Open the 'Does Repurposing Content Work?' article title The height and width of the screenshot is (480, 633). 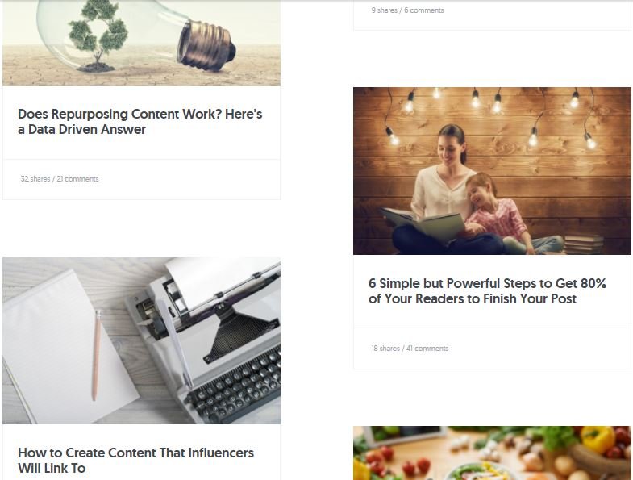(x=140, y=122)
